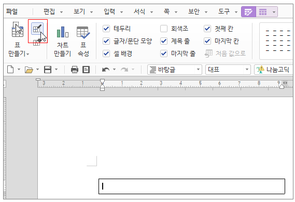Open the 쪽 menu
295x202 pixels.
[166, 11]
